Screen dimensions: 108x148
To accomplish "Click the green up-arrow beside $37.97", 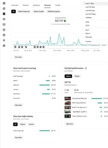I will click(x=65, y=21).
